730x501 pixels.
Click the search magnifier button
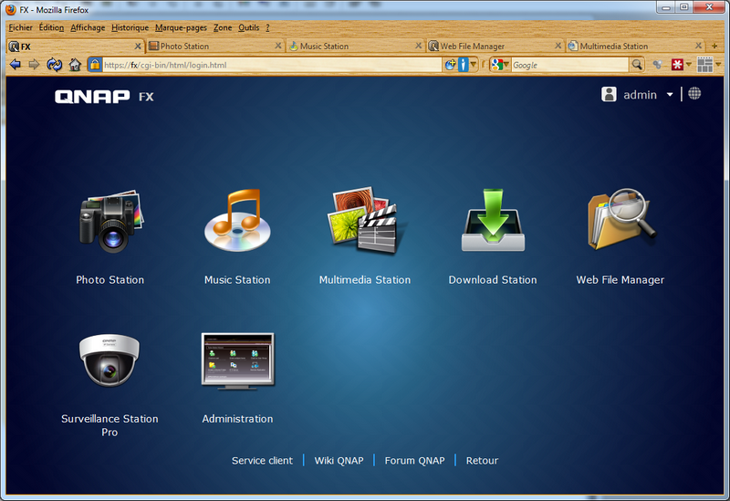pyautogui.click(x=636, y=65)
